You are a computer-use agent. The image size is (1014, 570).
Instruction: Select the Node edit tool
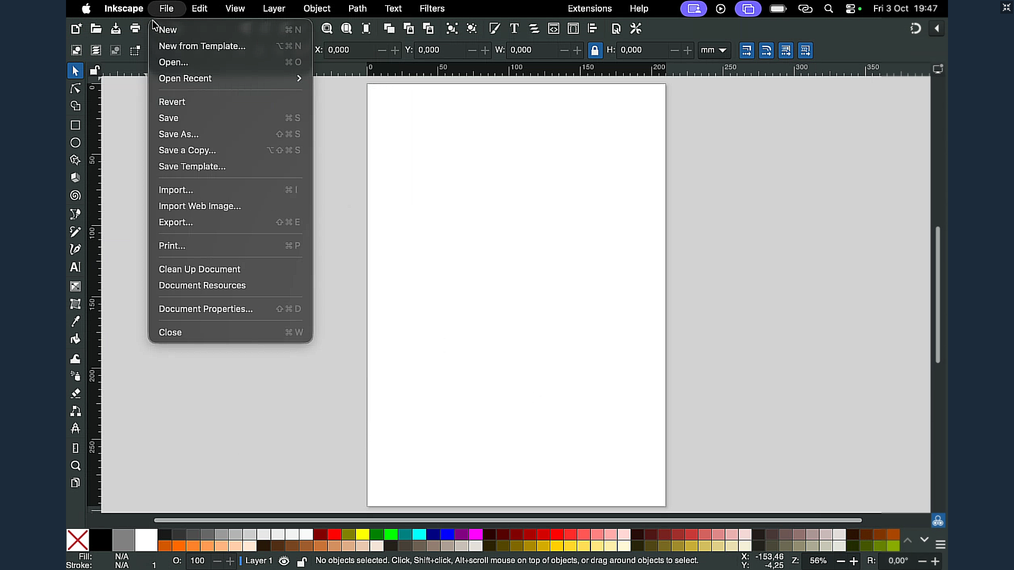76,89
